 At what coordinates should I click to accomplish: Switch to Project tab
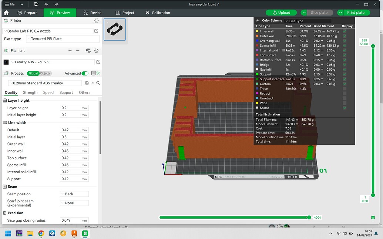pyautogui.click(x=125, y=13)
